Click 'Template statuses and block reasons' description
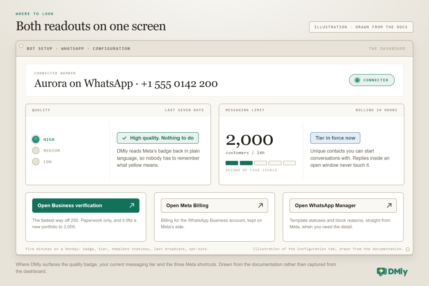Viewport: 429px width, 286px height. [x=340, y=224]
